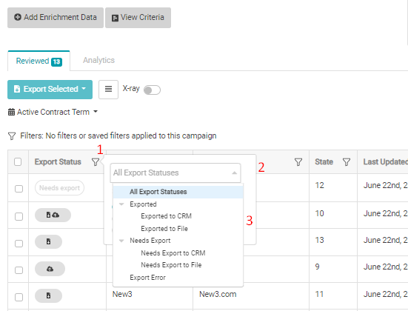Click the Filters funnel icon above the table
Screen dimensions: 408x311
(12, 136)
